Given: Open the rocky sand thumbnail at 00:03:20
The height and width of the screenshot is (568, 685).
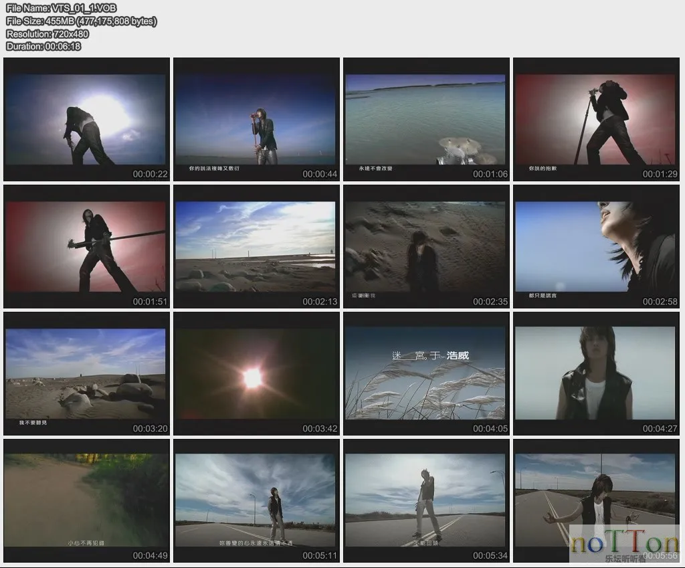Looking at the screenshot, I should click(87, 373).
